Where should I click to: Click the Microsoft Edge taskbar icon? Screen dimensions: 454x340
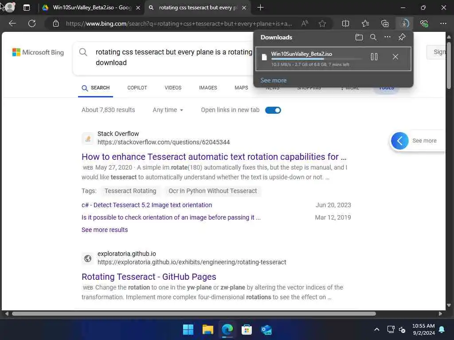227,329
